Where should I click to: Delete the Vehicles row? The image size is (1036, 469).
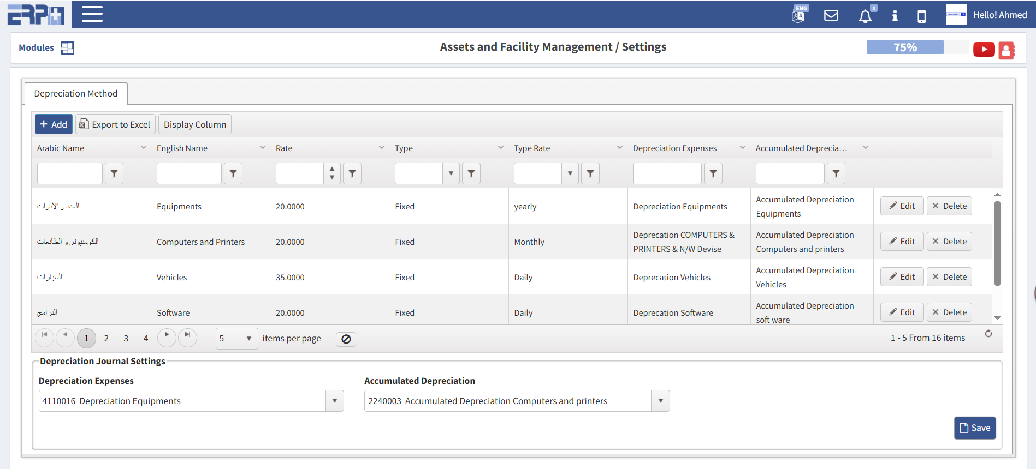pyautogui.click(x=949, y=277)
